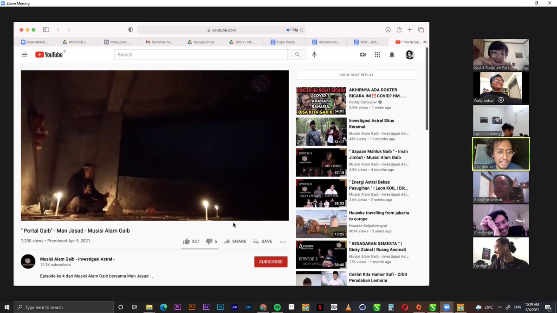Open Musisi Alam Gaib - Investigasi Astral channel link
The image size is (557, 313).
coord(78,259)
